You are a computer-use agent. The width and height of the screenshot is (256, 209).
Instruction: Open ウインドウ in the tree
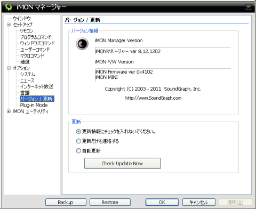(22, 18)
